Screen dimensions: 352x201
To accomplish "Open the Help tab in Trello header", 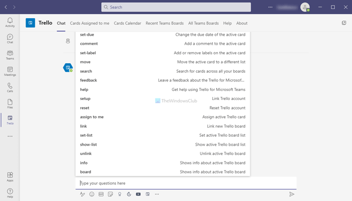I will (227, 23).
